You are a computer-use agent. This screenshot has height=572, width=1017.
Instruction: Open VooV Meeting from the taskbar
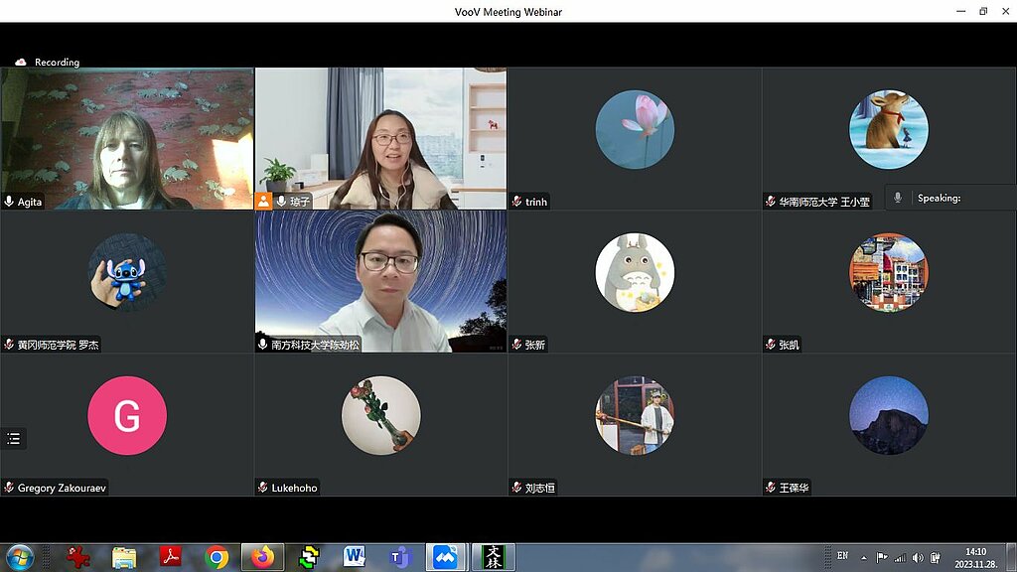(x=445, y=557)
